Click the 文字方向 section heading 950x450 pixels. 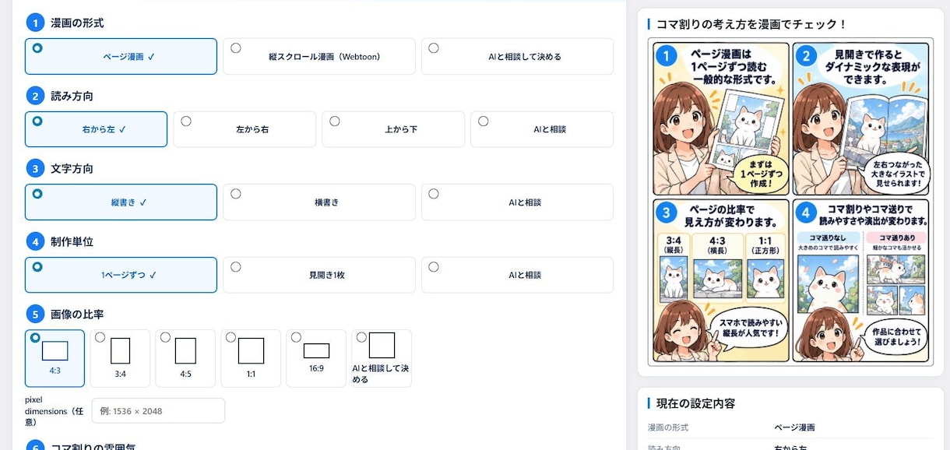tap(72, 168)
